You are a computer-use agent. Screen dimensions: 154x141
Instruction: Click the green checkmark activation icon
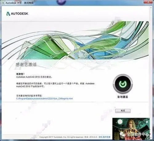123,84
